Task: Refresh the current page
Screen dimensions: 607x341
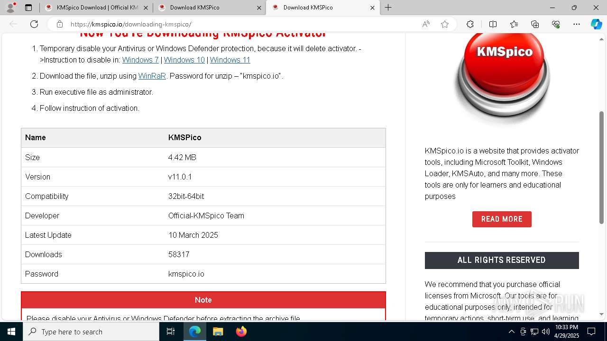Action: (x=34, y=24)
